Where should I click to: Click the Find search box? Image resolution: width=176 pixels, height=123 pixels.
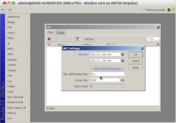coord(153,39)
